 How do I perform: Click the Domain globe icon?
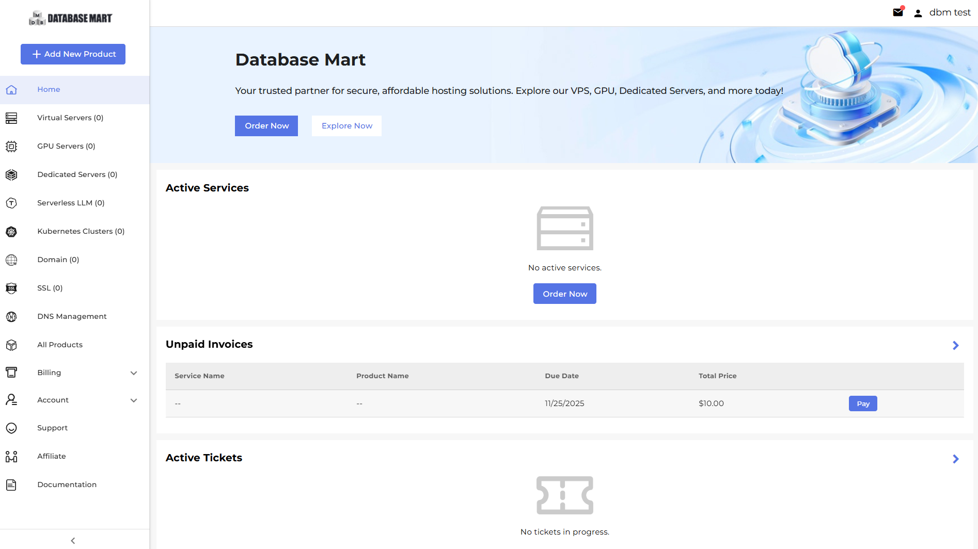[x=11, y=260]
